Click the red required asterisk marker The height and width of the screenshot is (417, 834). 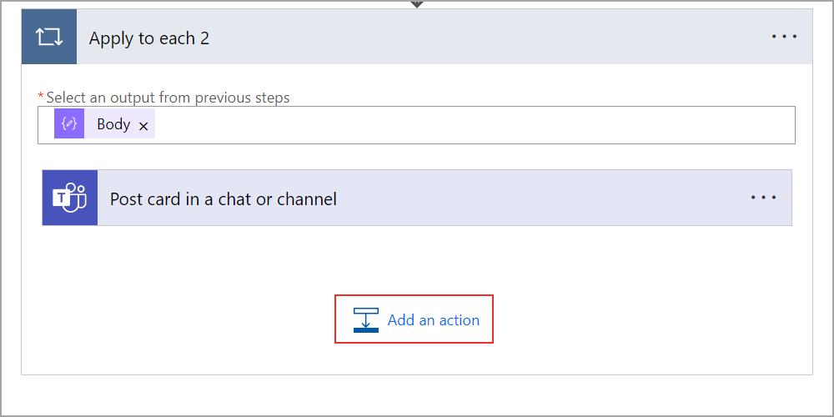tap(41, 97)
